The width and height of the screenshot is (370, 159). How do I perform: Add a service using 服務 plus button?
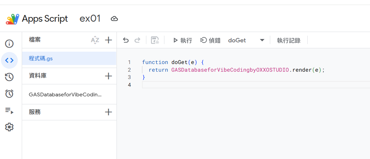(x=108, y=112)
